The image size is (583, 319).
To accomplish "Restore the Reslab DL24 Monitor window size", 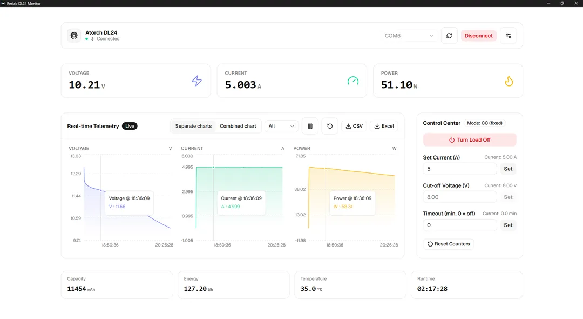I will [562, 3].
